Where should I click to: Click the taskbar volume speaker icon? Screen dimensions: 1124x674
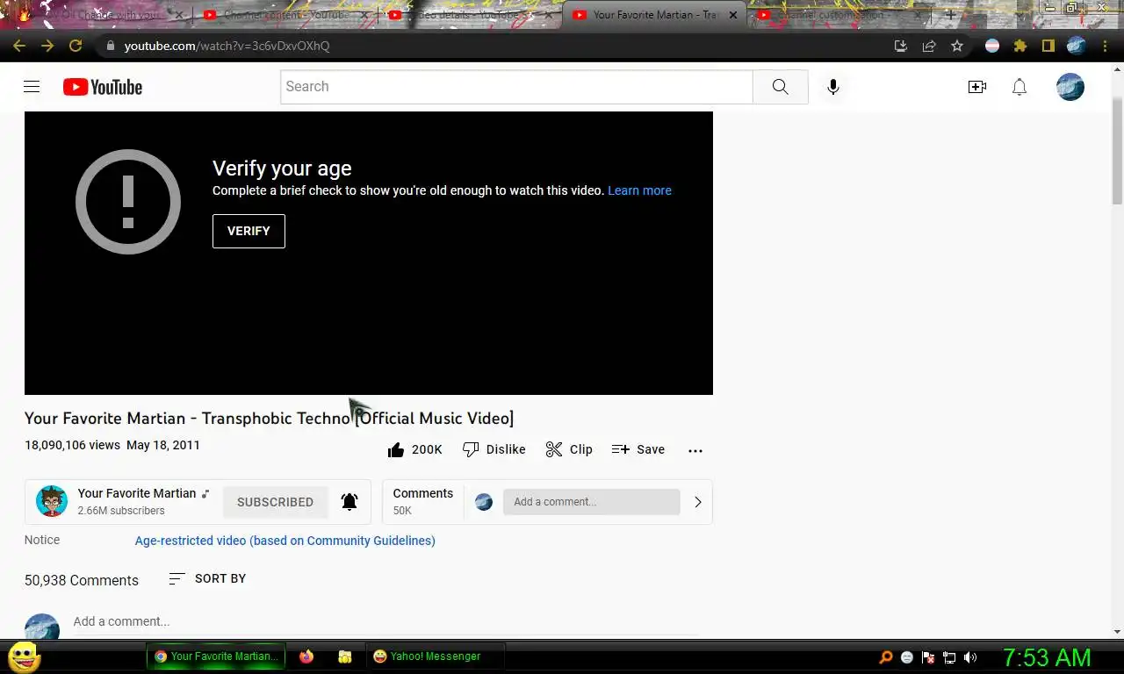pos(970,657)
